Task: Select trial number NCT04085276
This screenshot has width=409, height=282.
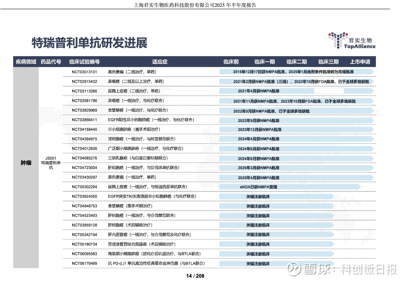Action: coord(84,158)
